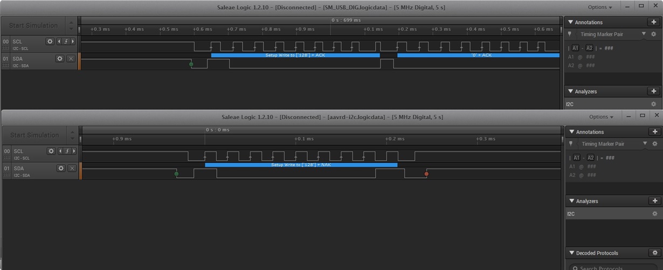663x270 pixels.
Task: Select I2C analyzer entry in bottom window
Action: [613, 214]
